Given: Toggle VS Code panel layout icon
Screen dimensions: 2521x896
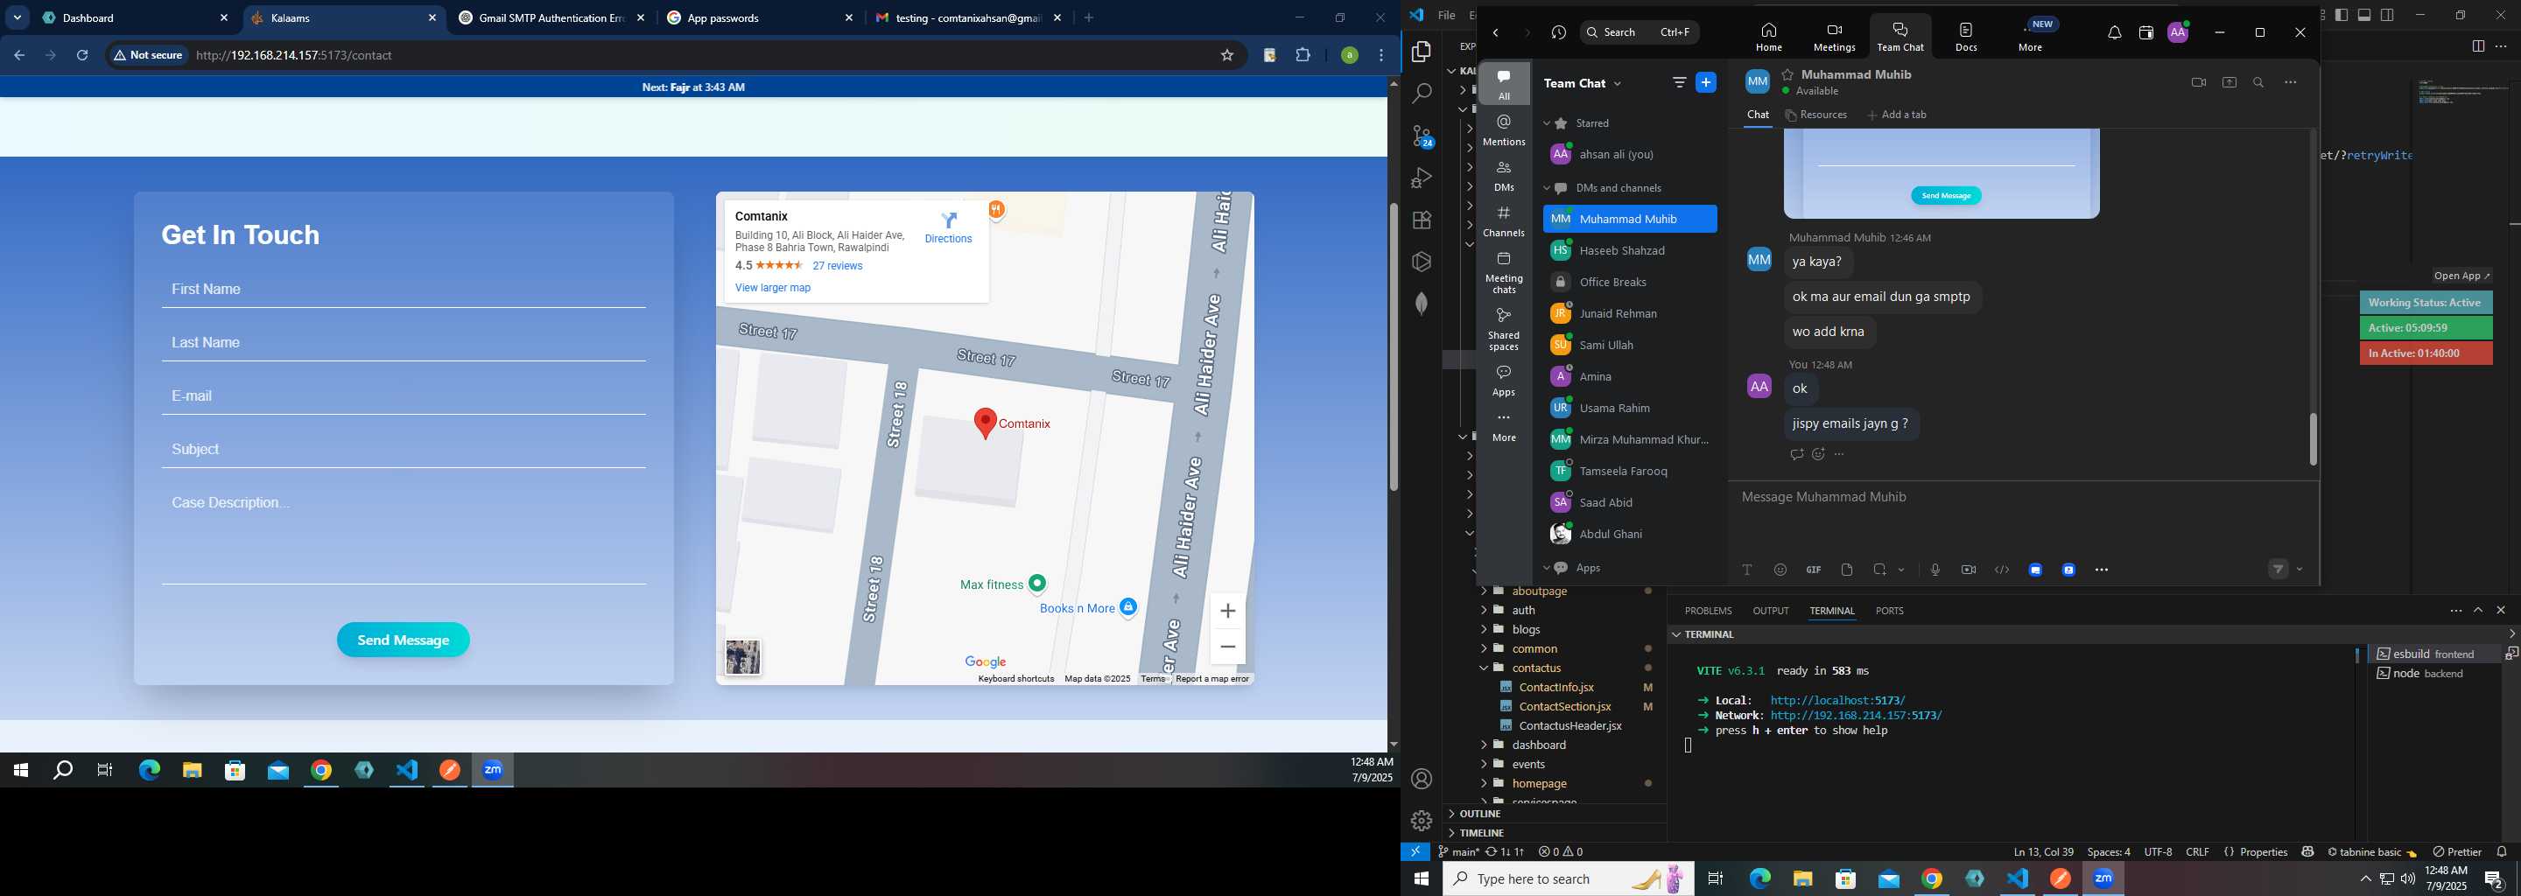Looking at the screenshot, I should [x=2364, y=16].
